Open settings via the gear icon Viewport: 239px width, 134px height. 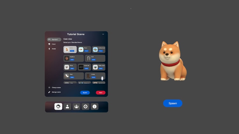pos(85,107)
